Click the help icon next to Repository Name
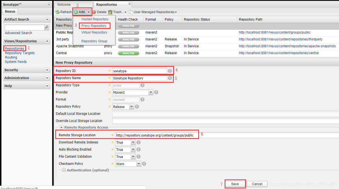Image resolution: width=339 pixels, height=189 pixels. tap(170, 78)
